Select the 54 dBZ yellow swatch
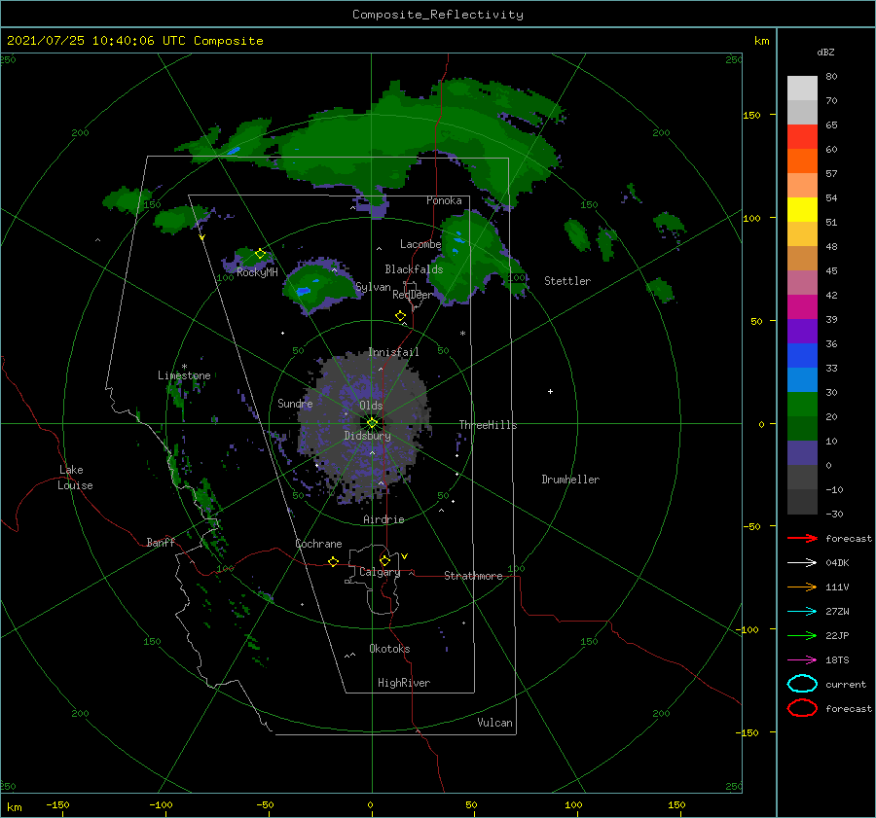This screenshot has height=818, width=876. click(x=802, y=209)
